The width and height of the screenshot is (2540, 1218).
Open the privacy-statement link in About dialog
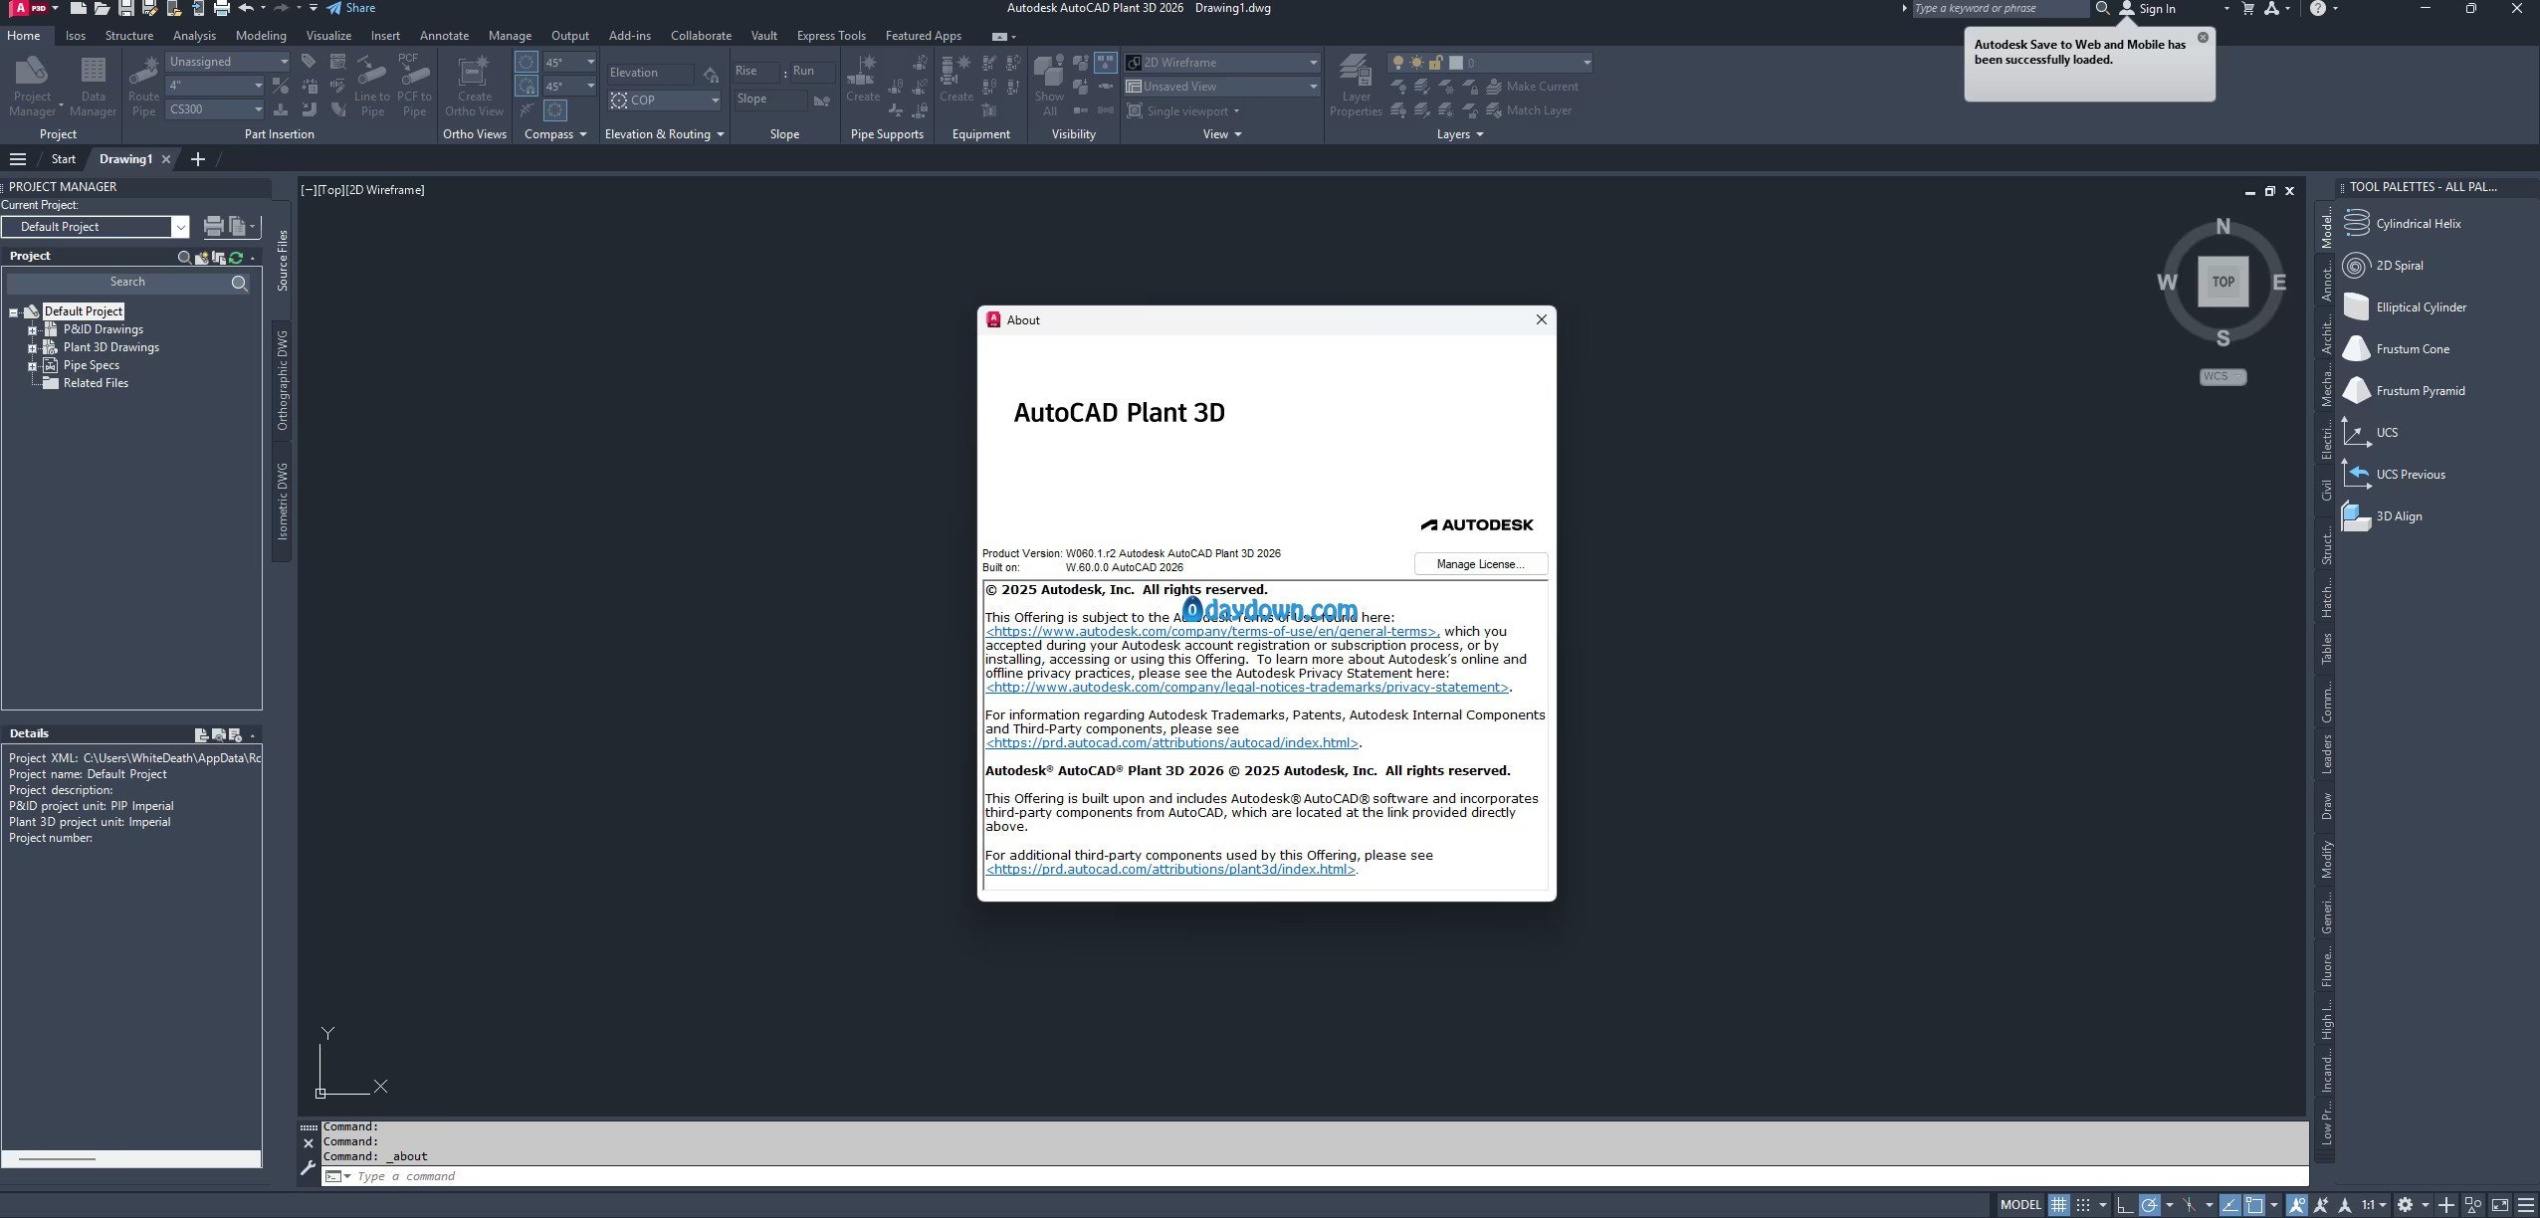click(1247, 688)
